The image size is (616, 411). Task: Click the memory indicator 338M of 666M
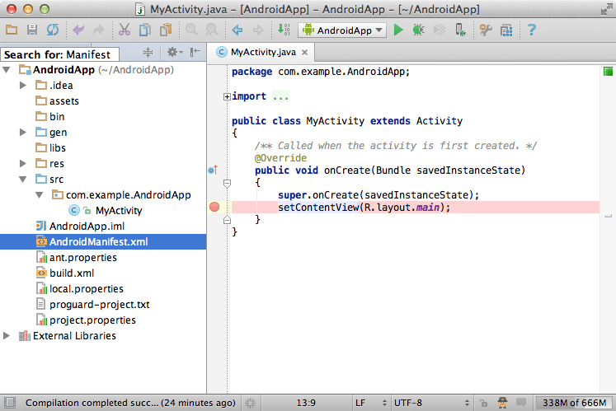[574, 403]
